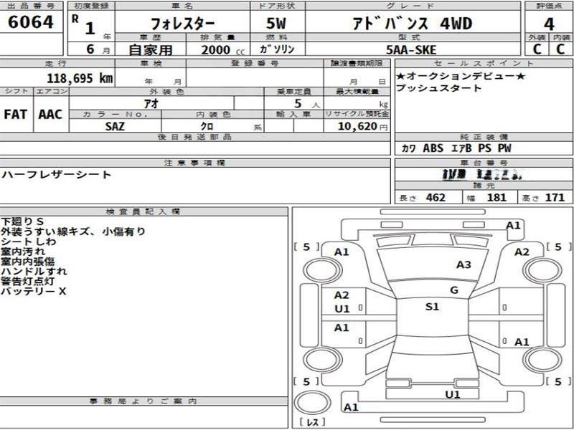Viewport: 574px width, 430px height.
Task: Click the 注意事項欄 header
Action: tap(194, 163)
